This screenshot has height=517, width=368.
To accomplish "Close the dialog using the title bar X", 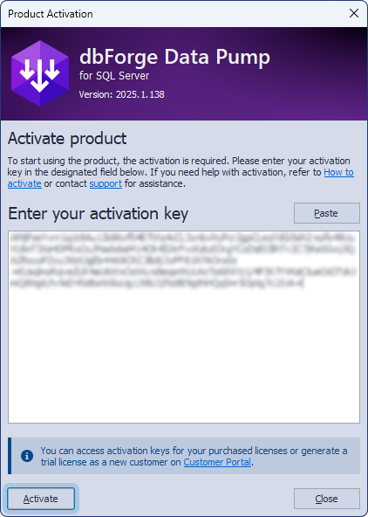I will click(354, 13).
